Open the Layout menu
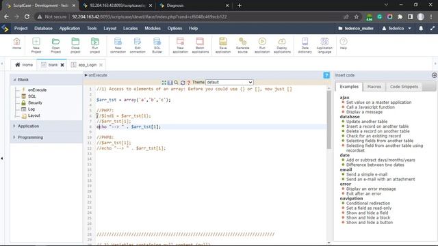Viewport: 438px width, 246px height. tap(109, 28)
